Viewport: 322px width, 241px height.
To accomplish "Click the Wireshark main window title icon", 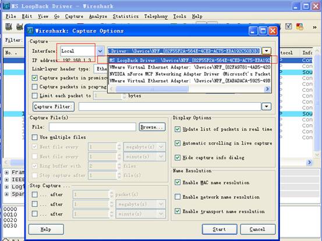I will [6, 6].
